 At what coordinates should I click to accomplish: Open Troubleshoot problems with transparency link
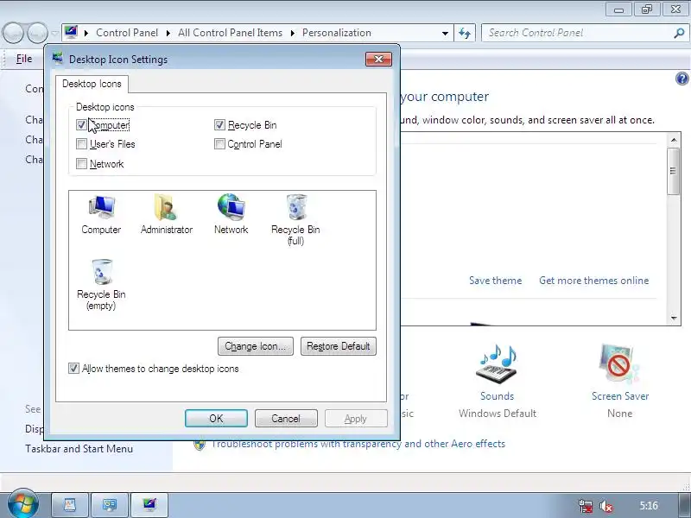click(358, 444)
